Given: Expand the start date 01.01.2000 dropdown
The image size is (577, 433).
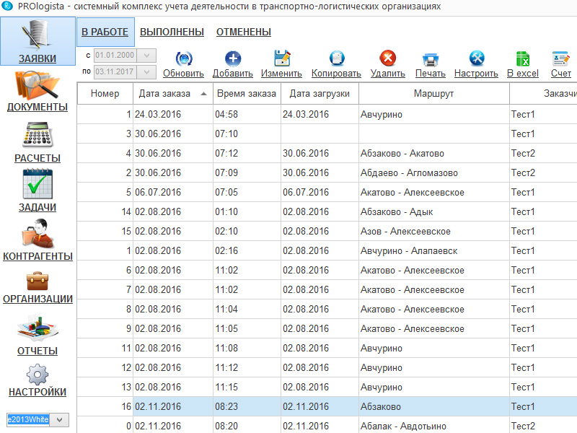Looking at the screenshot, I should (x=147, y=56).
